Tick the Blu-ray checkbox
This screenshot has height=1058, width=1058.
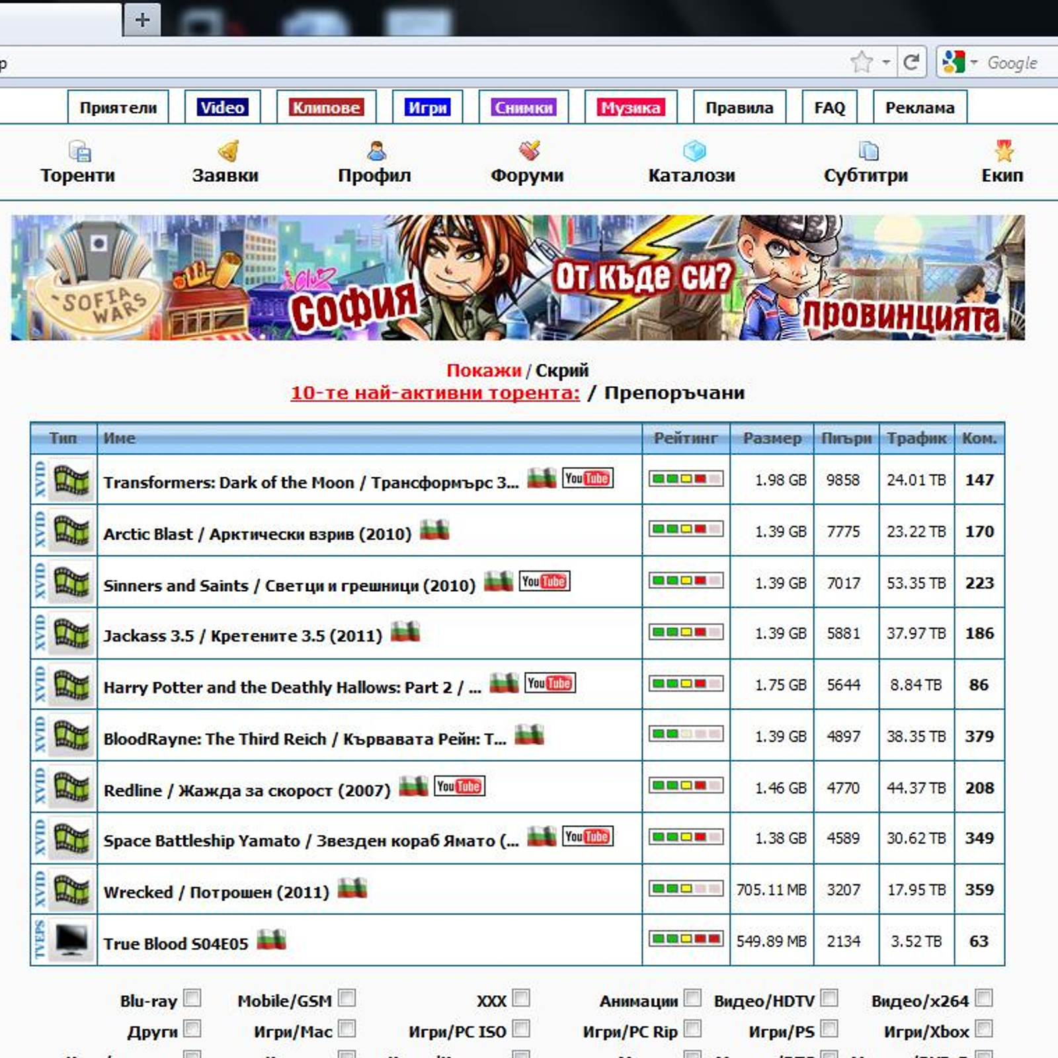pyautogui.click(x=192, y=997)
